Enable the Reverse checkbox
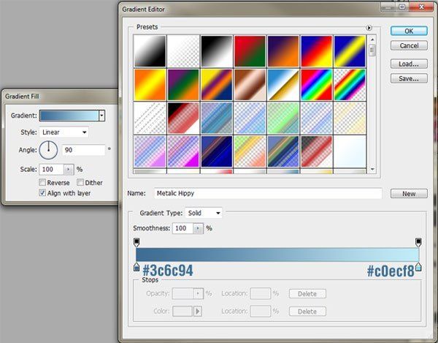 tap(42, 182)
